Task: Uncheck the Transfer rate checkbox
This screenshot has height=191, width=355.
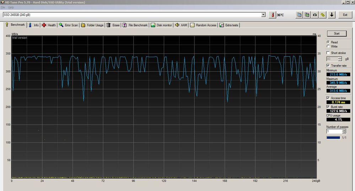Action: 328,66
